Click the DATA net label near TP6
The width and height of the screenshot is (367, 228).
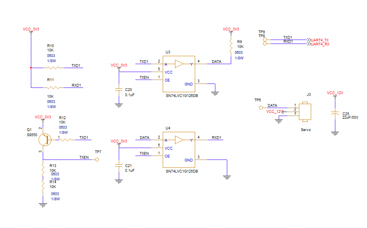tap(273, 105)
